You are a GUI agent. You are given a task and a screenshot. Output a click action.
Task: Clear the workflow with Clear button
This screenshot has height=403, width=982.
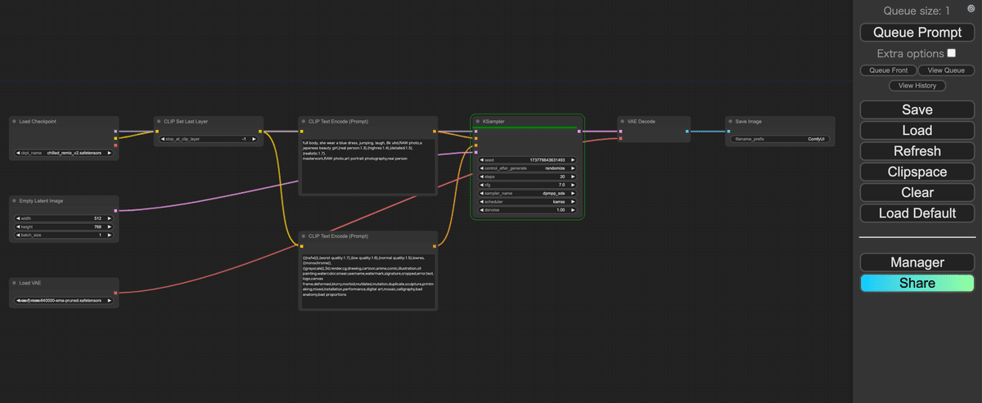coord(917,193)
